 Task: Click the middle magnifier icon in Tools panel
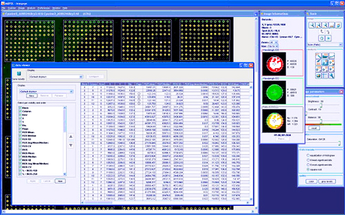[x=318, y=26]
